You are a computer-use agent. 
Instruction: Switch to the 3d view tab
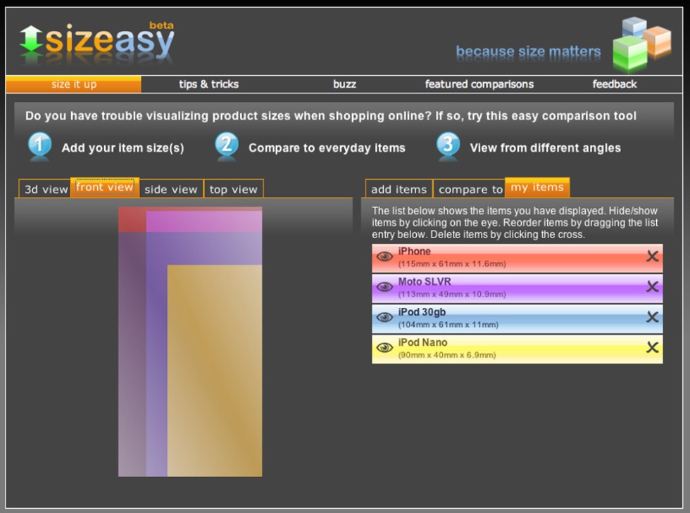(x=46, y=189)
